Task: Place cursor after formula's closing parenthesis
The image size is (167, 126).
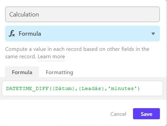Action: 140,89
